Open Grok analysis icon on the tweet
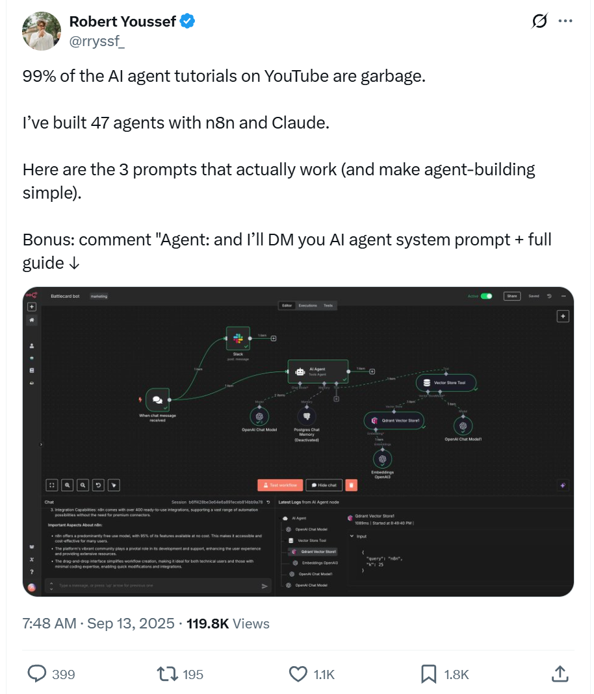 click(x=539, y=21)
